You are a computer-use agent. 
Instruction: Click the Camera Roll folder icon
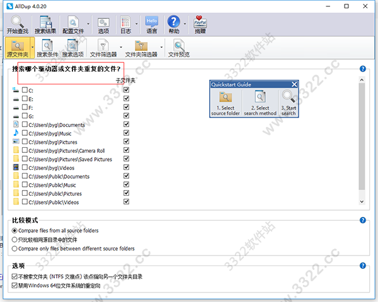[16, 150]
